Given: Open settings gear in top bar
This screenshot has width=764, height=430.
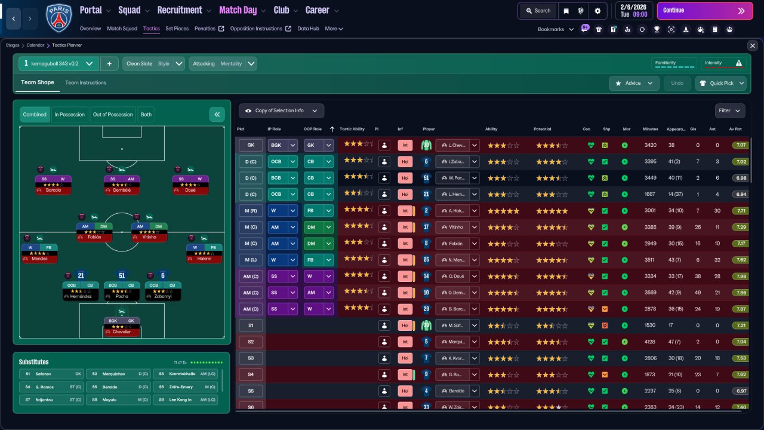Looking at the screenshot, I should [x=597, y=11].
